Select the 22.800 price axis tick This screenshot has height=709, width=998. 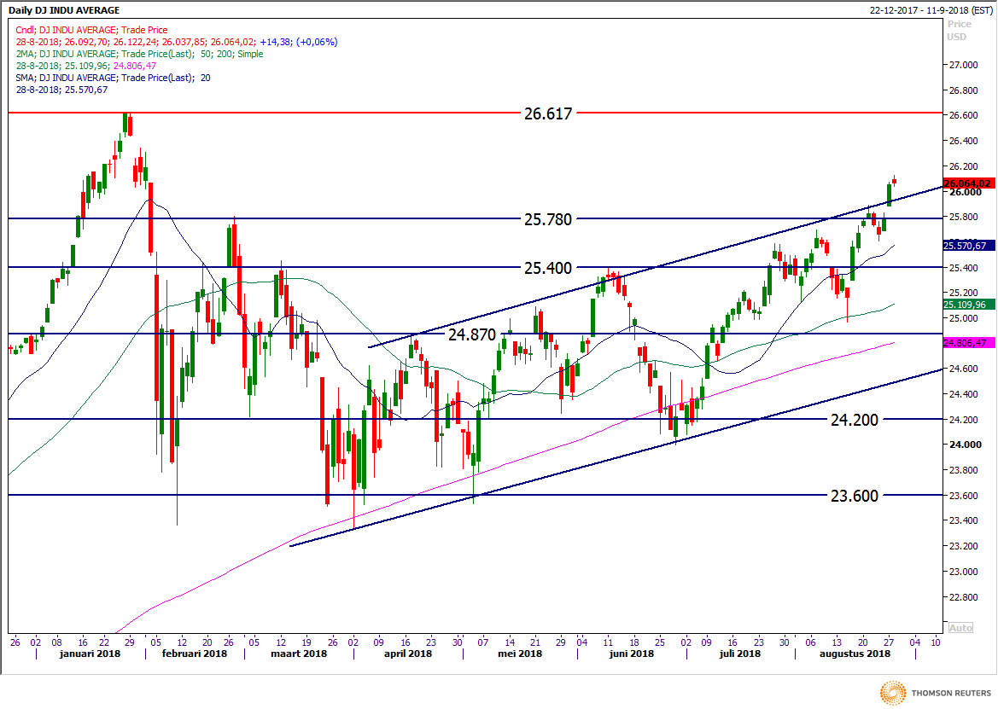click(x=963, y=597)
